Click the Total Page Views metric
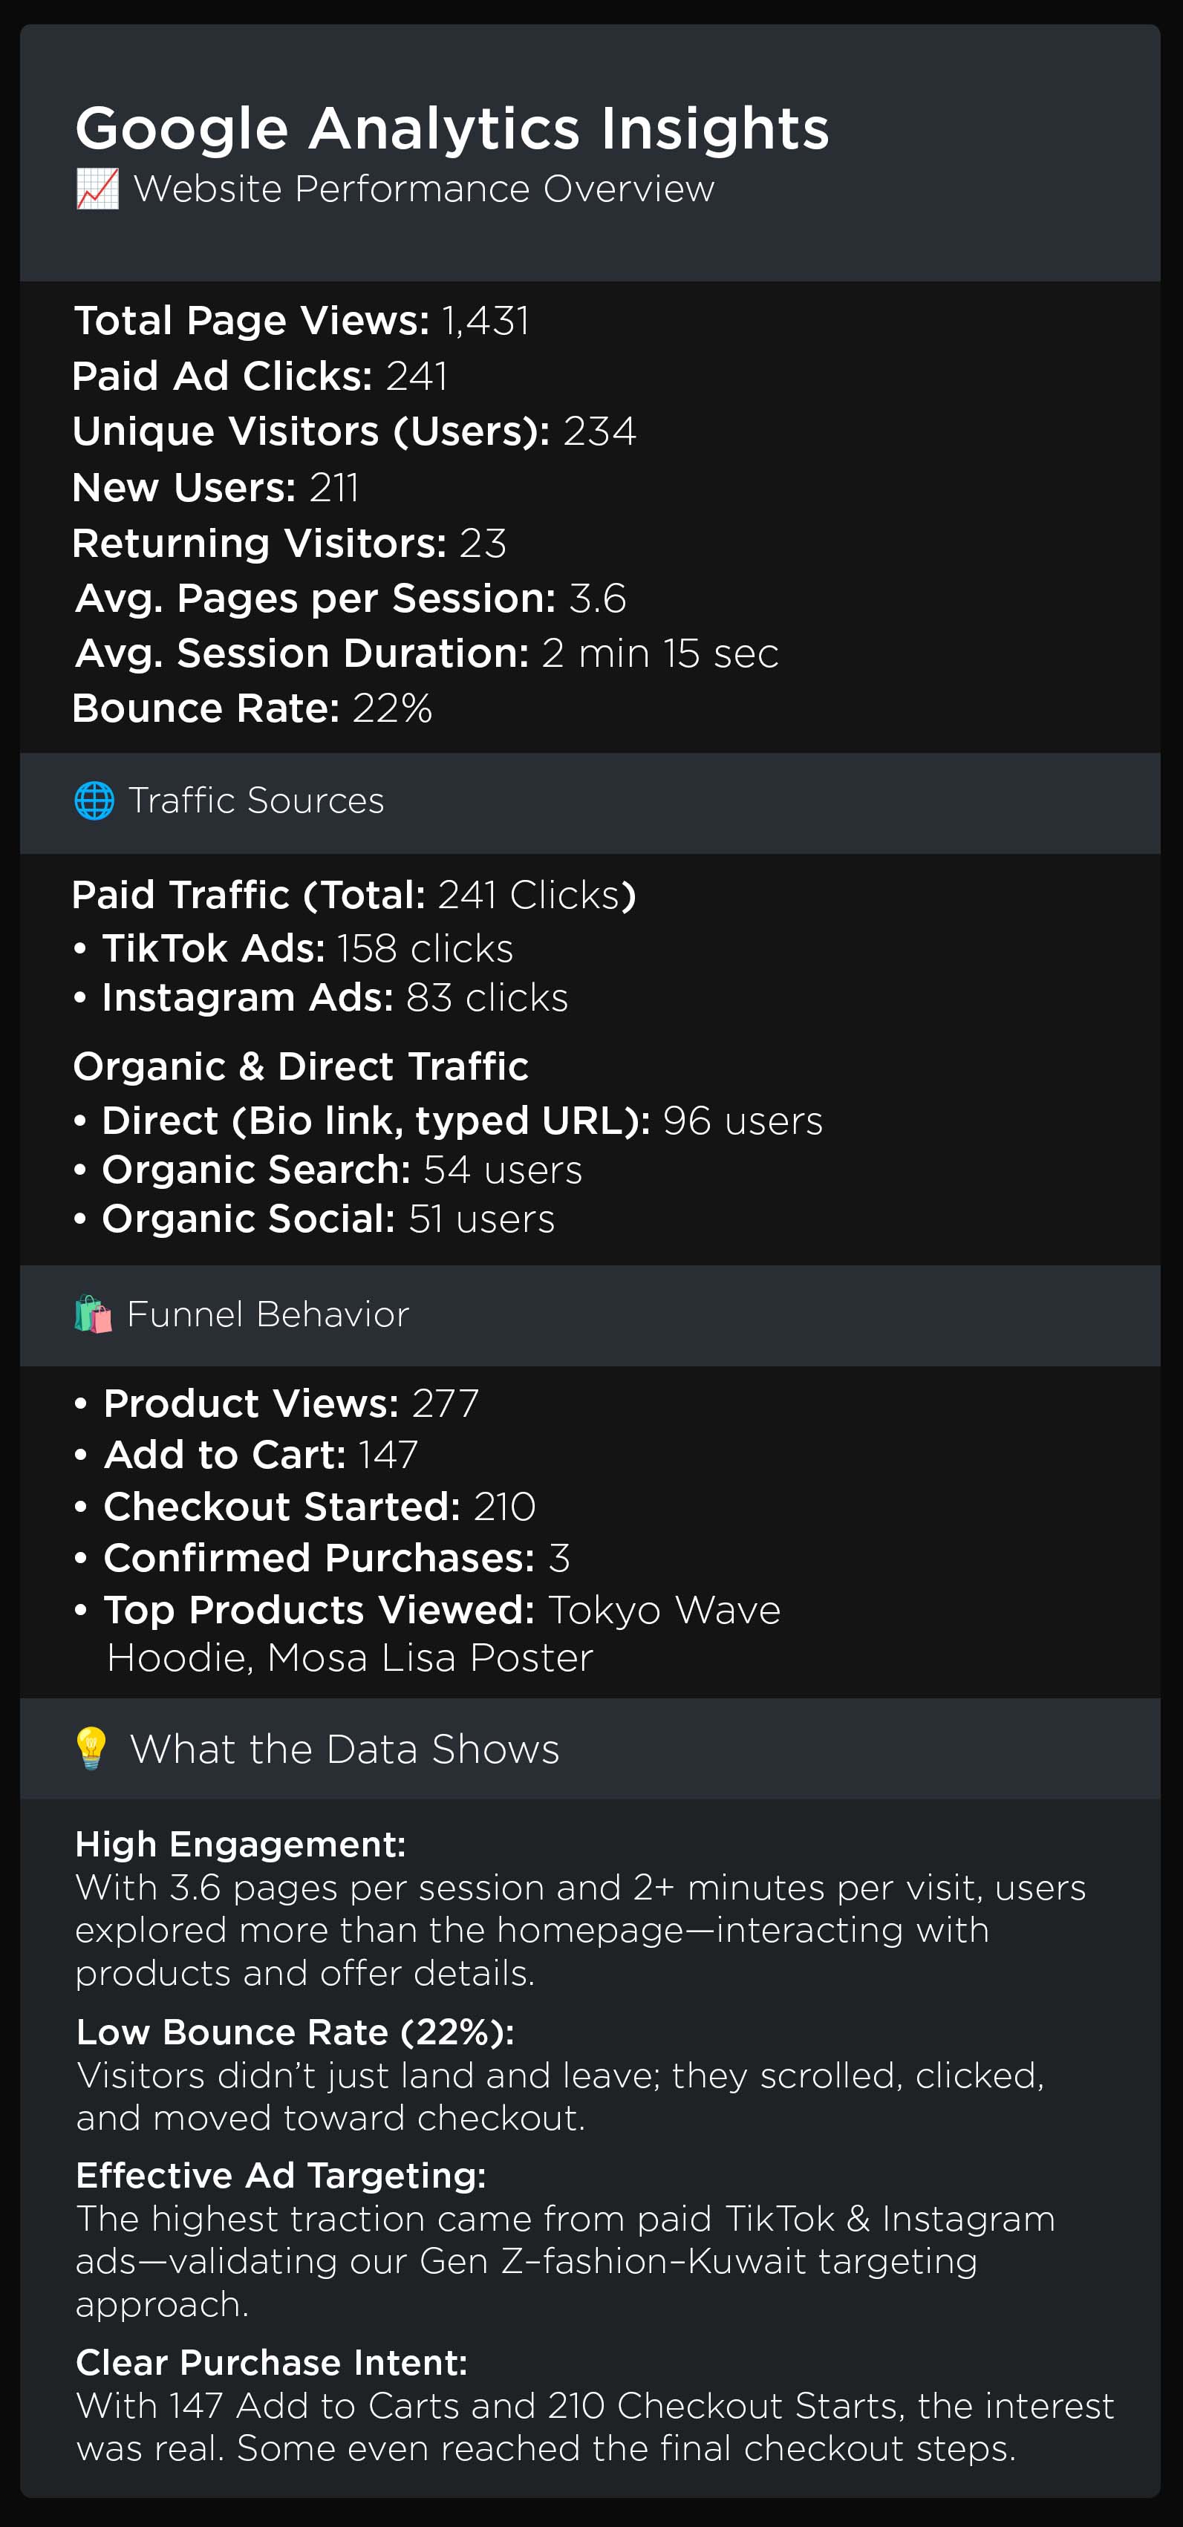This screenshot has height=2527, width=1183. click(302, 321)
